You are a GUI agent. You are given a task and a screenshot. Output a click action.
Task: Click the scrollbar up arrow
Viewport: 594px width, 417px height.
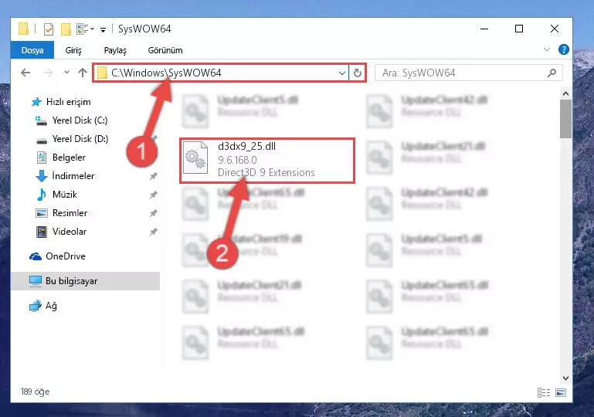click(x=565, y=93)
